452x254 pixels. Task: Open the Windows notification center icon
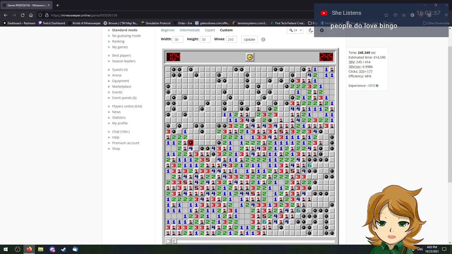[x=444, y=249]
